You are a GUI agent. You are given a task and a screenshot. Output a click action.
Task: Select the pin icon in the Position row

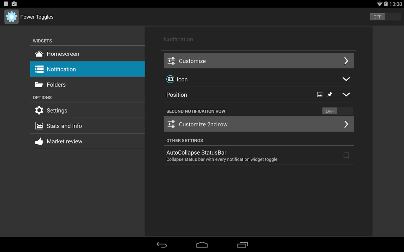[x=330, y=94]
